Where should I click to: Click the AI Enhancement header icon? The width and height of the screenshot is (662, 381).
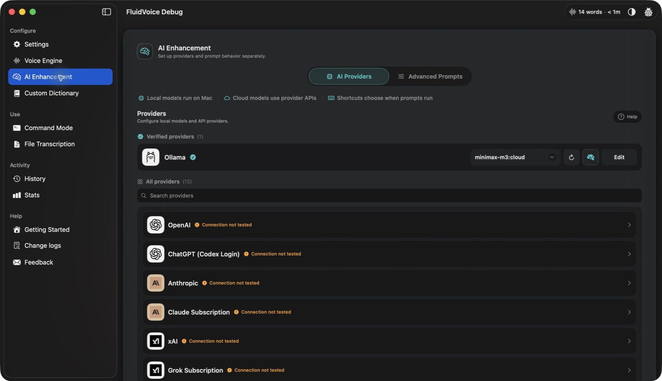(x=145, y=51)
